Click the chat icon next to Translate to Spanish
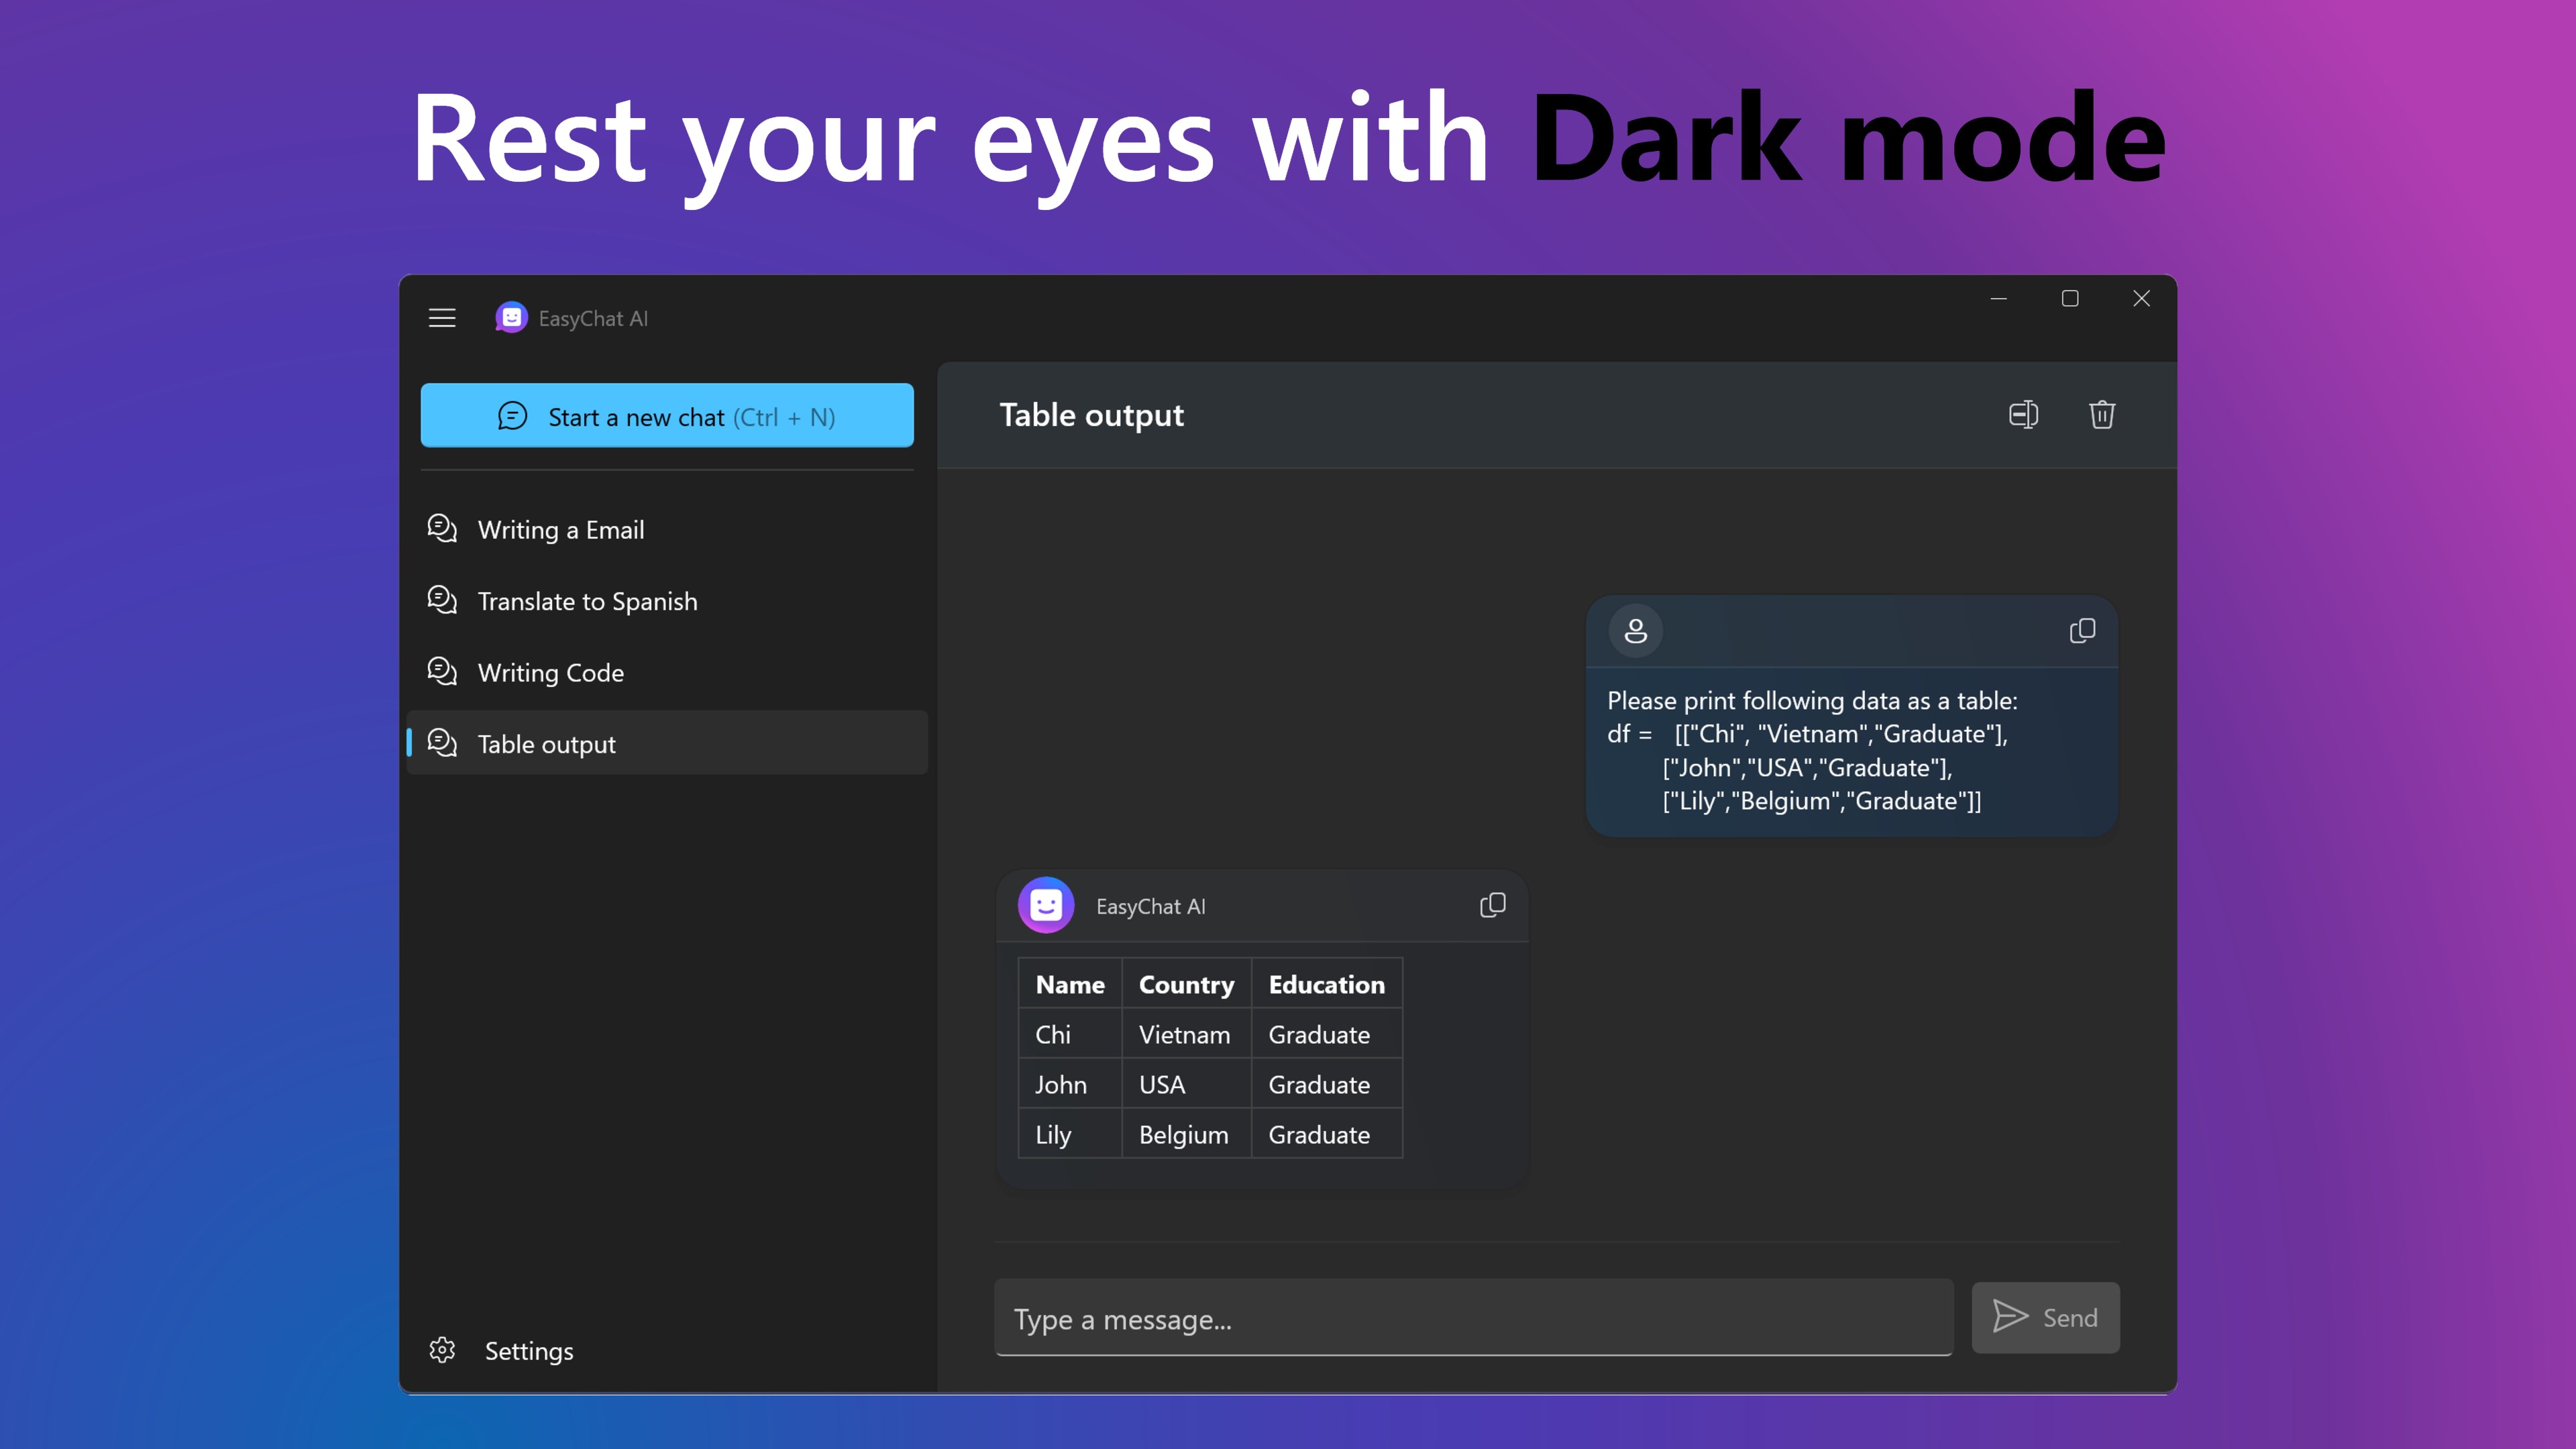2576x1449 pixels. (442, 600)
